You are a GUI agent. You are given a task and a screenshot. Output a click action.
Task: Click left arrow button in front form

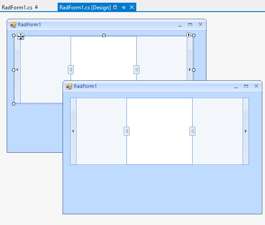[73, 131]
